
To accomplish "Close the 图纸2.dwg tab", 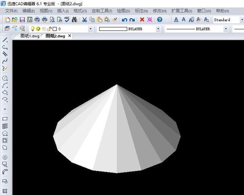I will coord(70,36).
